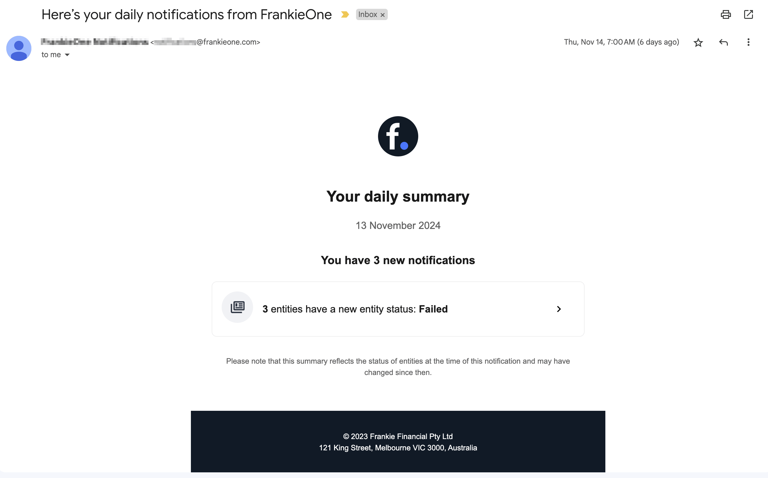Click the '121 King Street, Melbourne' footer address
The image size is (768, 478).
pos(398,448)
